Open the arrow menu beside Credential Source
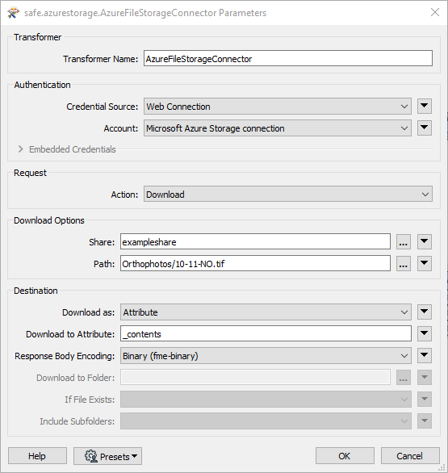The width and height of the screenshot is (448, 473). [x=425, y=107]
